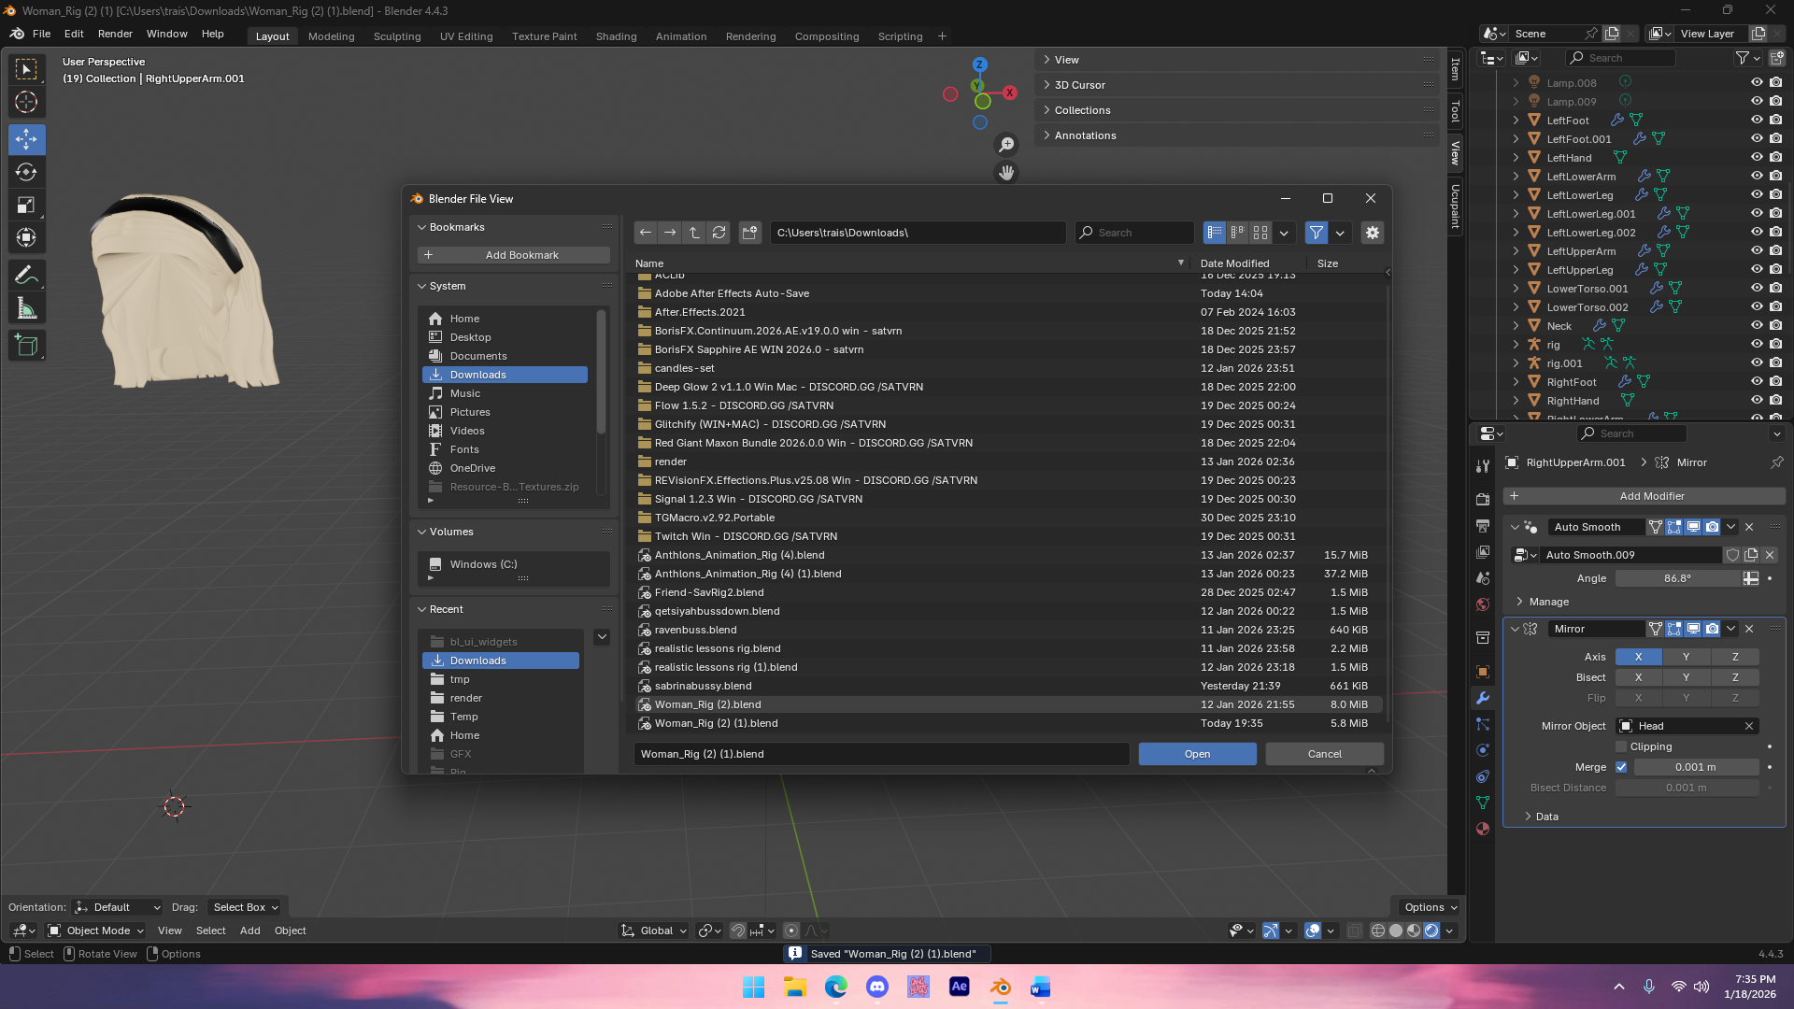Uncheck the Merge checkbox

pos(1621,767)
